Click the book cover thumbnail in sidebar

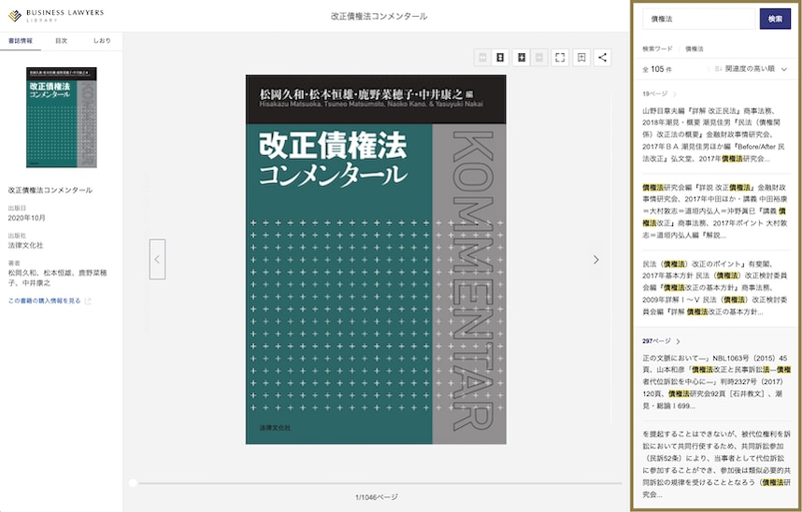pos(62,117)
